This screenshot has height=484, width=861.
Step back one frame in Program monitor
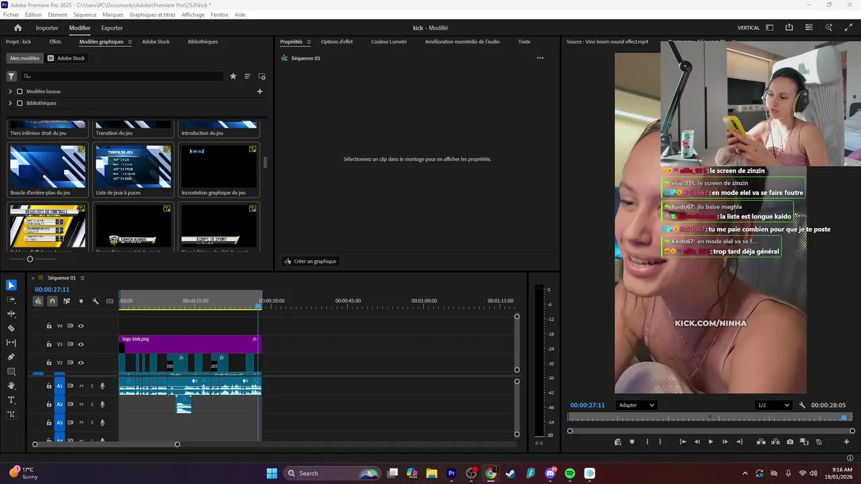click(x=697, y=442)
